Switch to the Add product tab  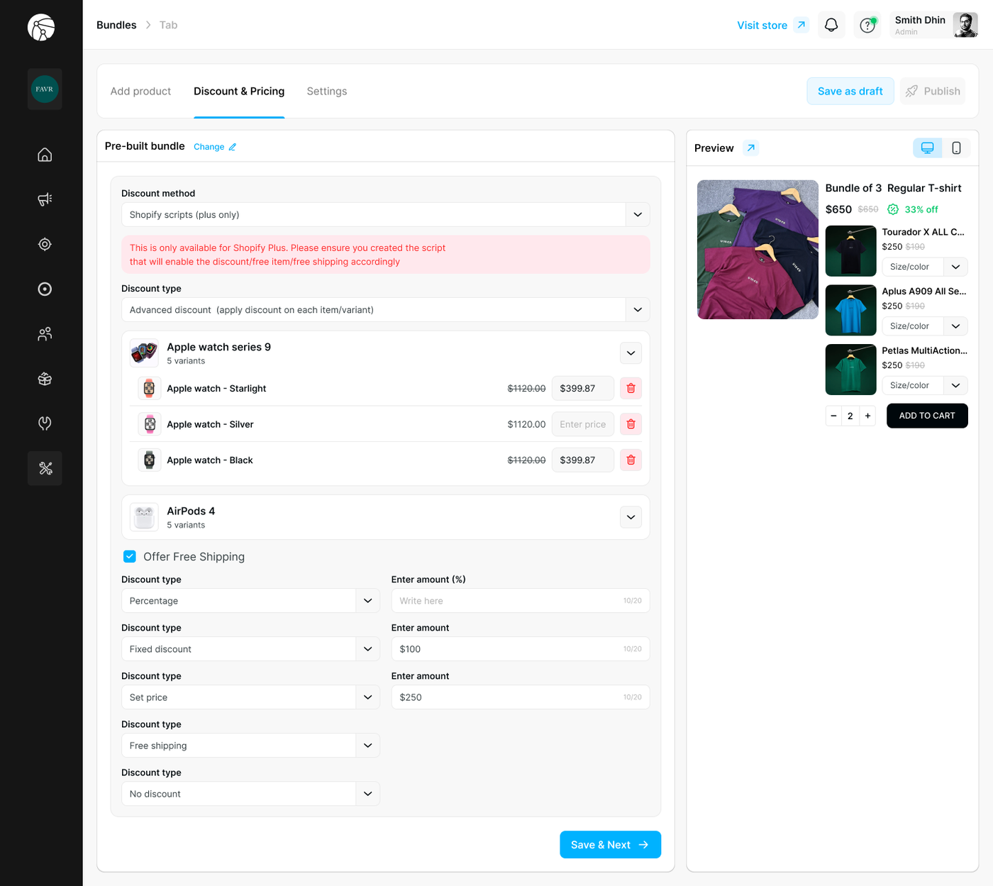click(x=140, y=92)
